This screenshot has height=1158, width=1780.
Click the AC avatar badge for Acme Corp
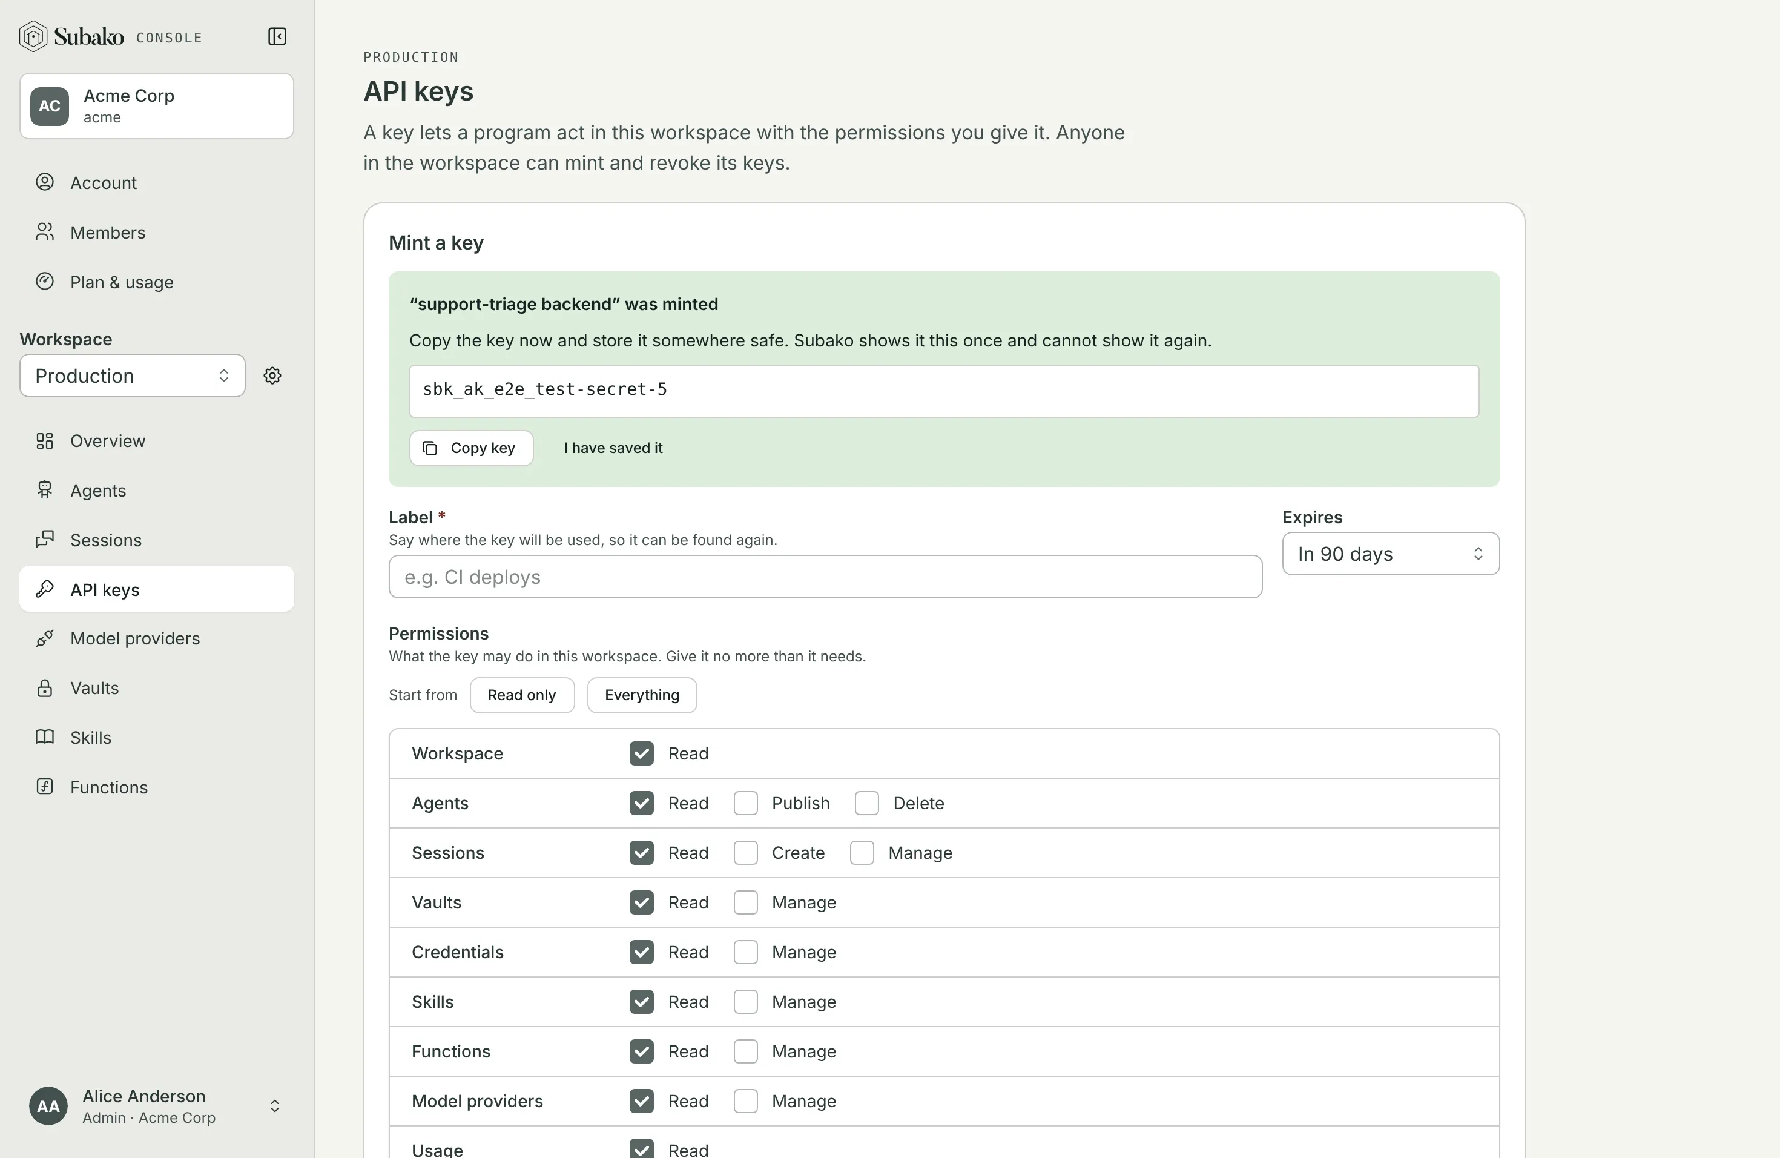(x=50, y=105)
